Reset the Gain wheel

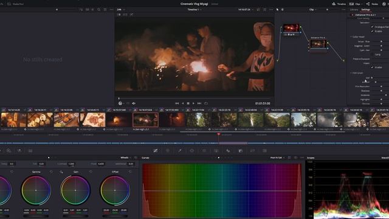91,172
